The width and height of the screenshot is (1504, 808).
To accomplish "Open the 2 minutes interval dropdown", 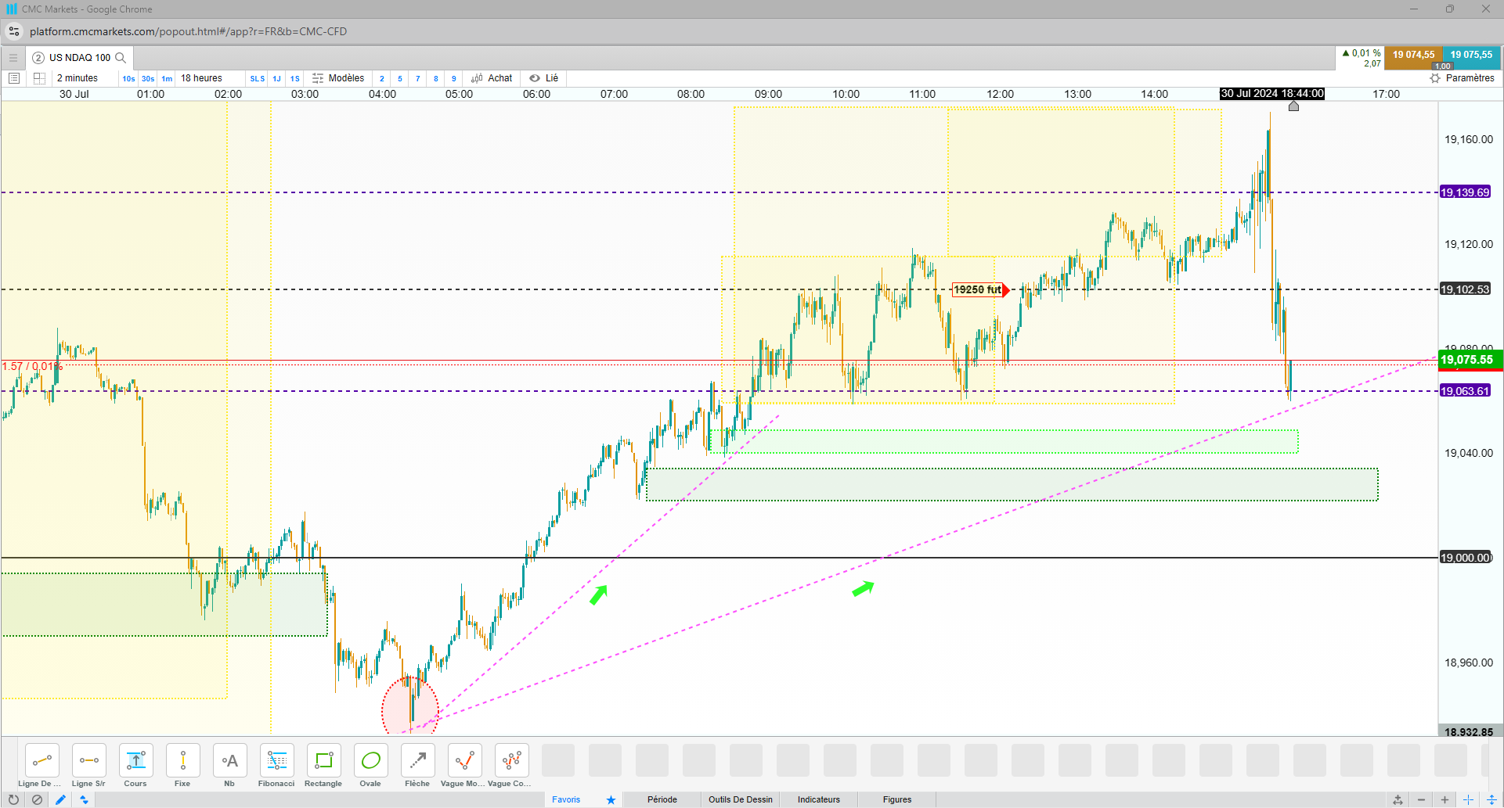I will [78, 78].
